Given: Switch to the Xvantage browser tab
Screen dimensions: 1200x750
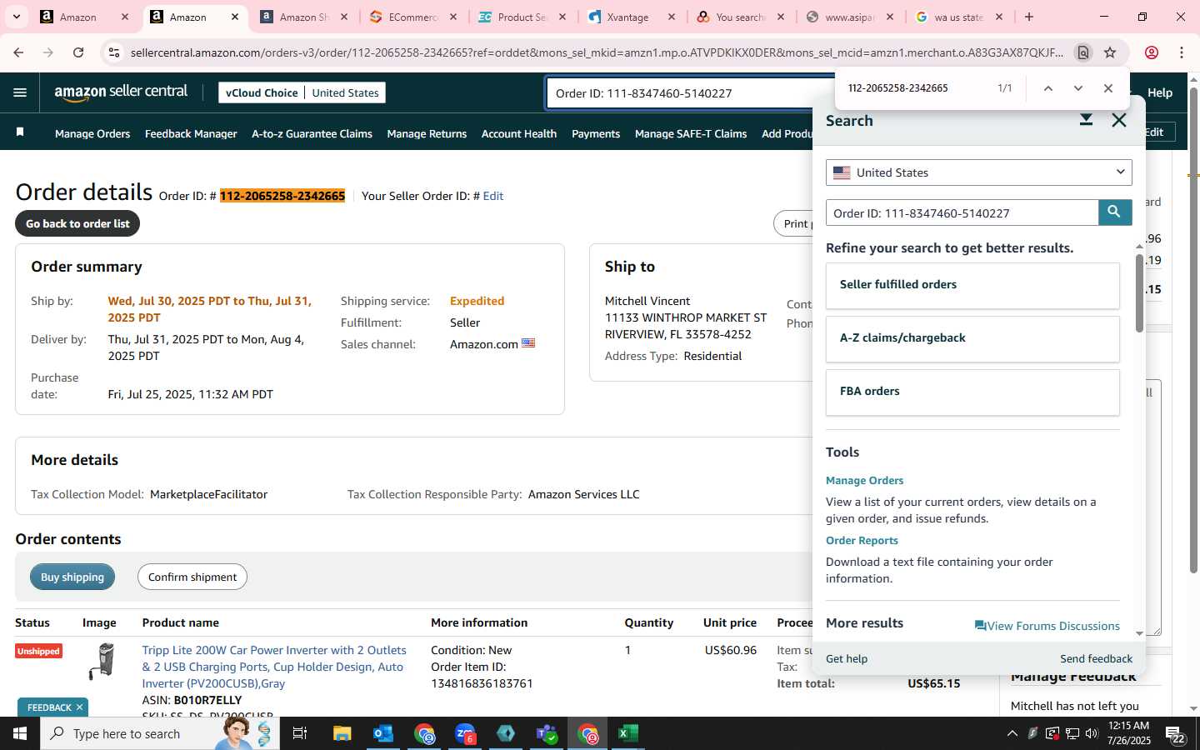Looking at the screenshot, I should 632,17.
